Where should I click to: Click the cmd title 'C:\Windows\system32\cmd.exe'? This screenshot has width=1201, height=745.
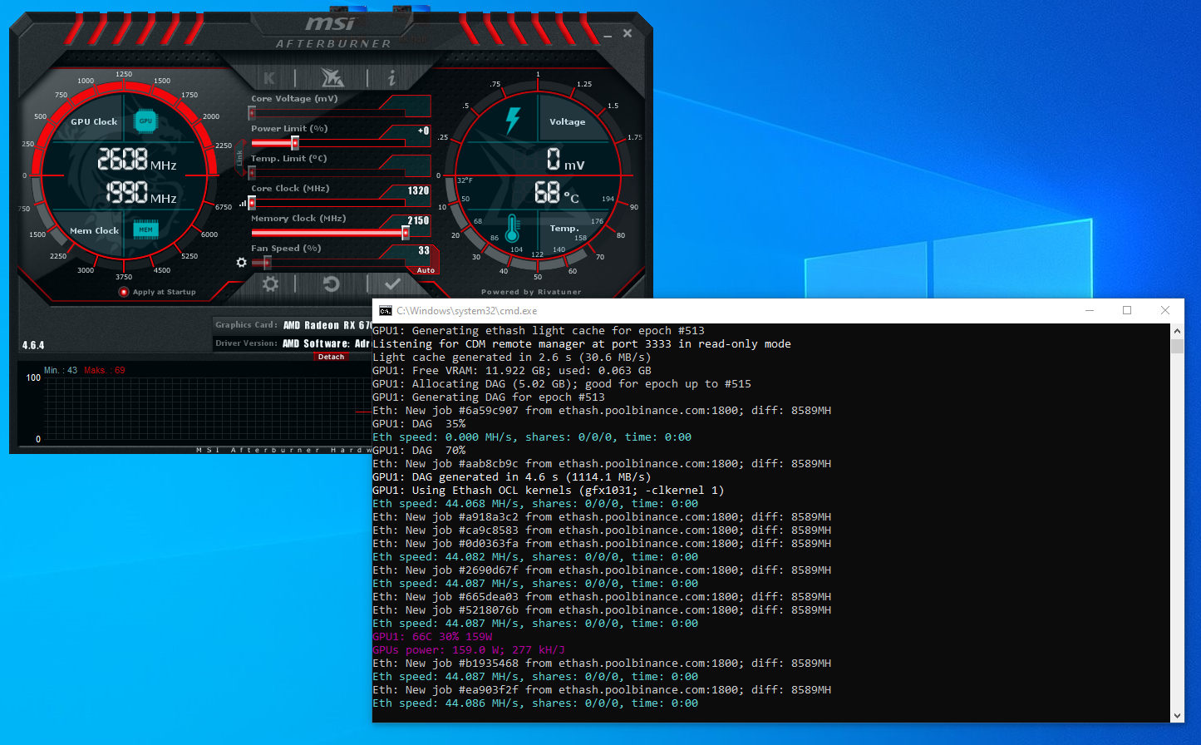pos(467,311)
